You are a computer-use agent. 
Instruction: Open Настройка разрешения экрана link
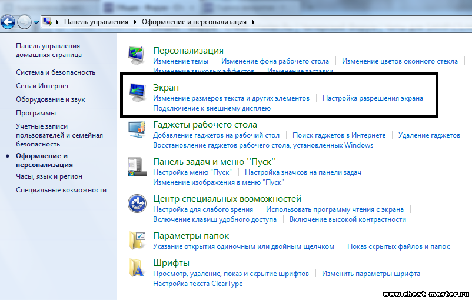[373, 98]
